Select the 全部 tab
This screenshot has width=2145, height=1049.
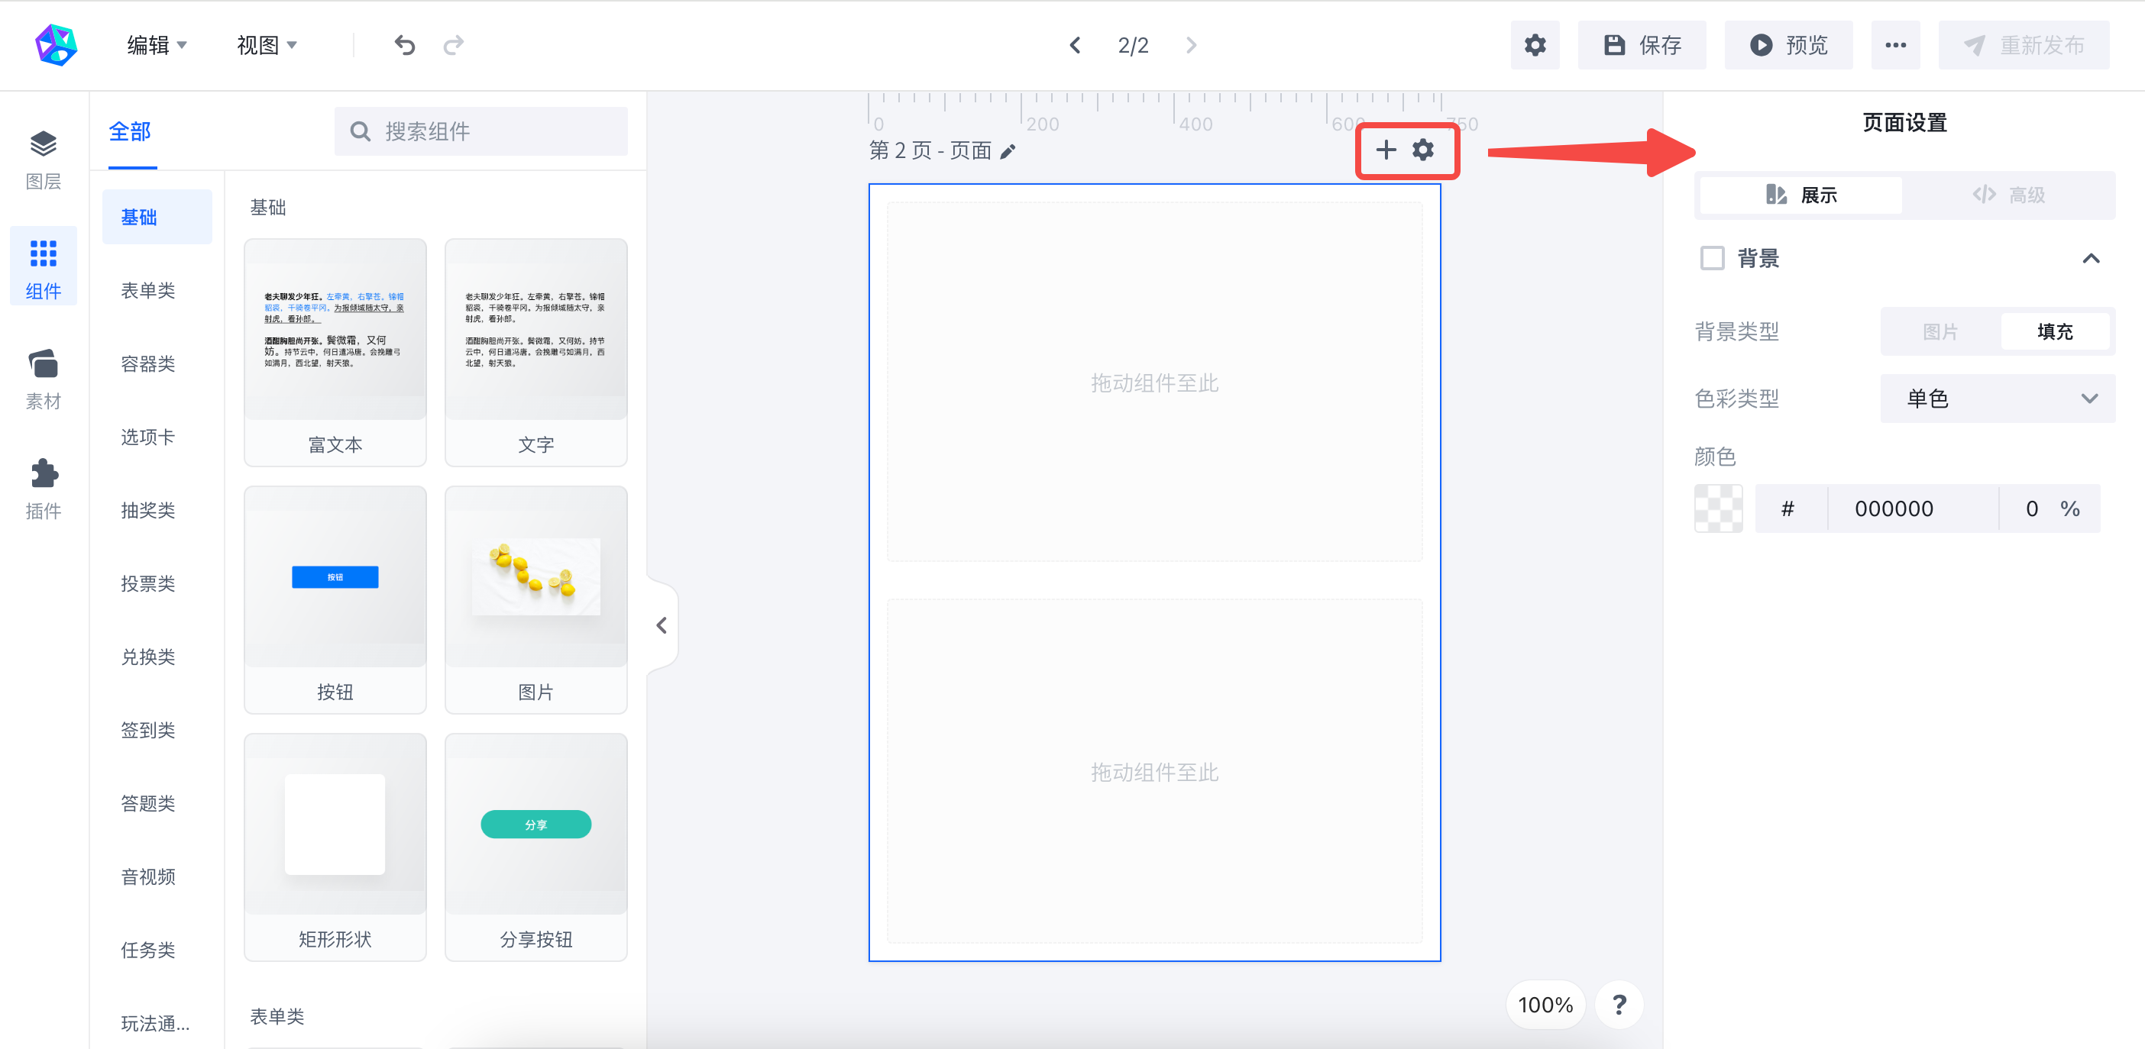pos(130,131)
